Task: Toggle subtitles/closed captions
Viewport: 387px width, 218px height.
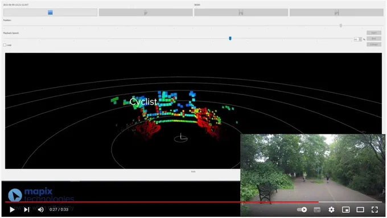Action: pos(317,209)
